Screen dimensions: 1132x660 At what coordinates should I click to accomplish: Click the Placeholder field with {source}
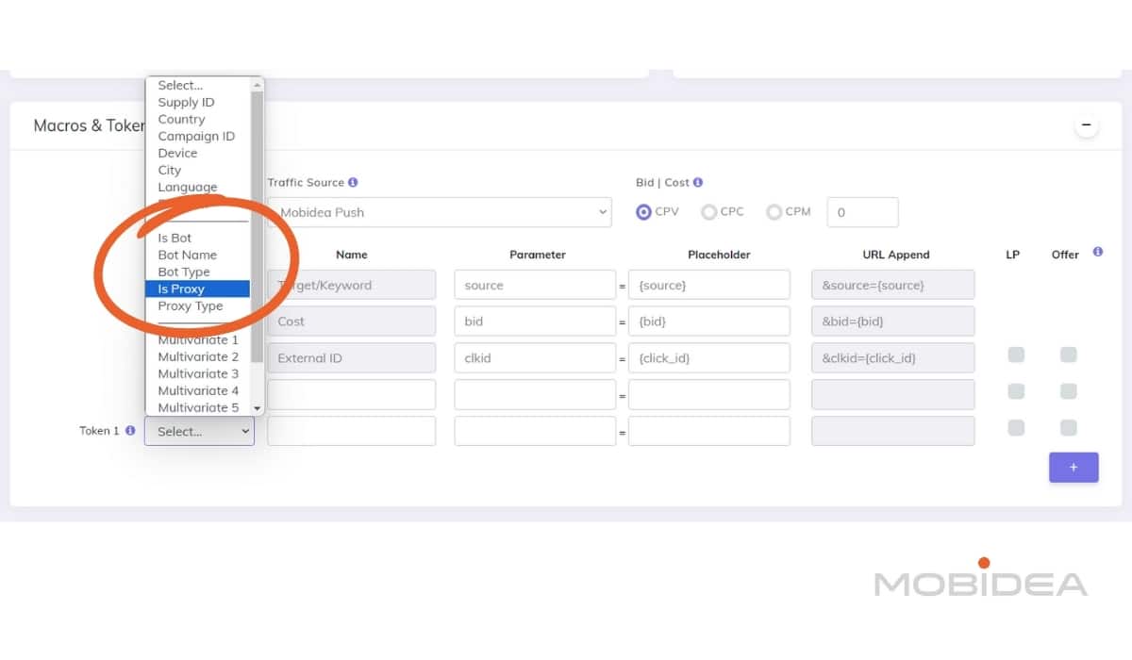point(709,285)
